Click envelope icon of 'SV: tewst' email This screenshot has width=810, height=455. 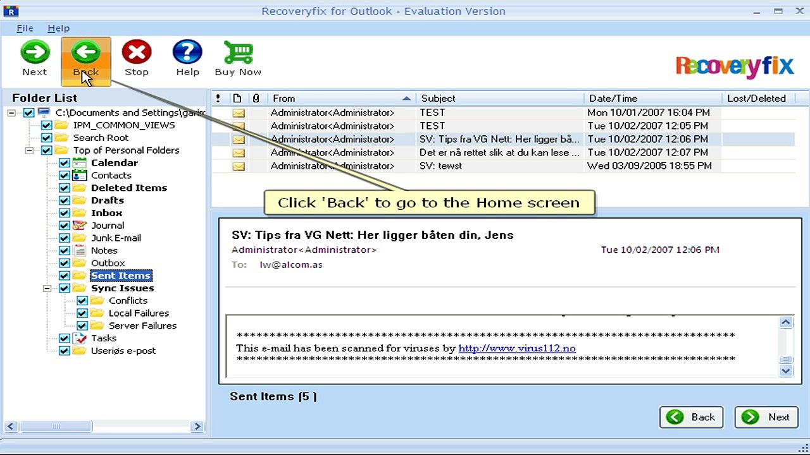238,166
